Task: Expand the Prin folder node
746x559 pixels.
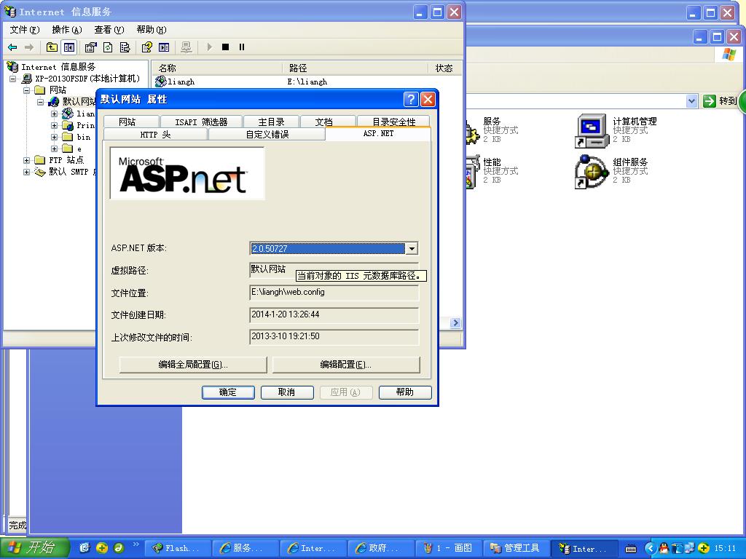Action: [x=54, y=125]
